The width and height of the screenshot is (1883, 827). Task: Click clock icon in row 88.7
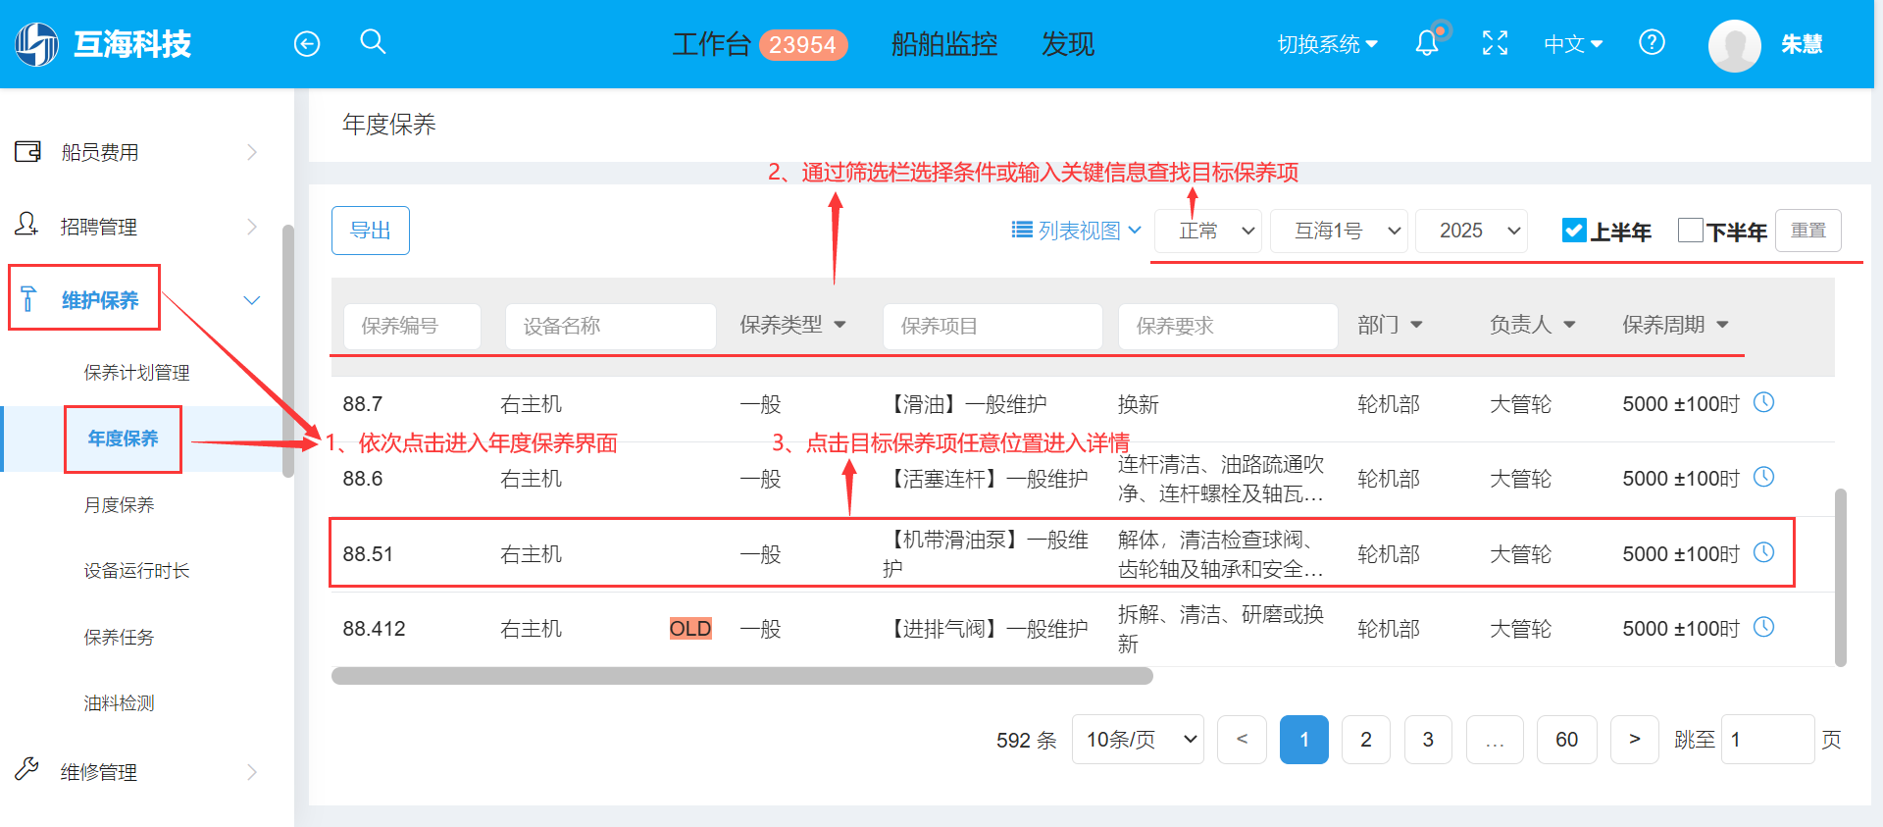click(x=1763, y=402)
